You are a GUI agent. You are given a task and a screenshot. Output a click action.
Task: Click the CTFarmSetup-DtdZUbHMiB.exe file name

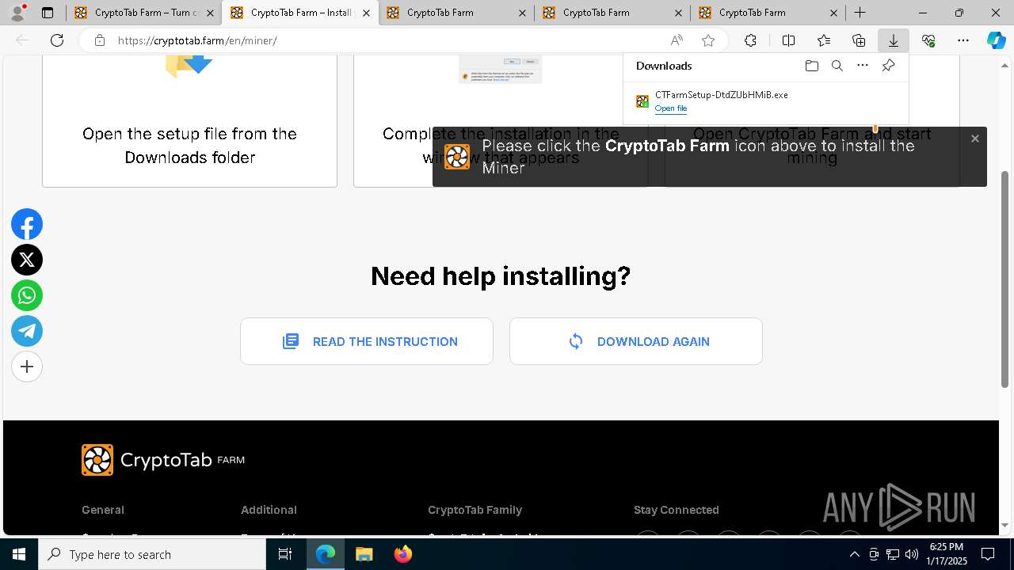point(721,94)
